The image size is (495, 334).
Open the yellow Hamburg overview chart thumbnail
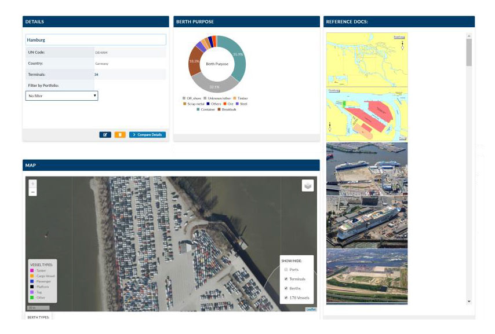pos(367,60)
